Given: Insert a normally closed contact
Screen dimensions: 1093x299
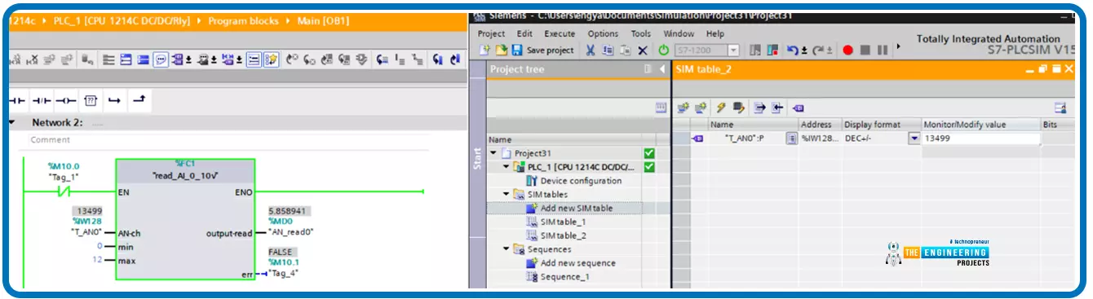Looking at the screenshot, I should (42, 101).
